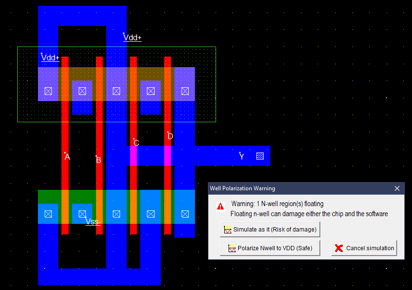Click the red warning triangle in the dialog
The height and width of the screenshot is (290, 412).
pos(220,207)
